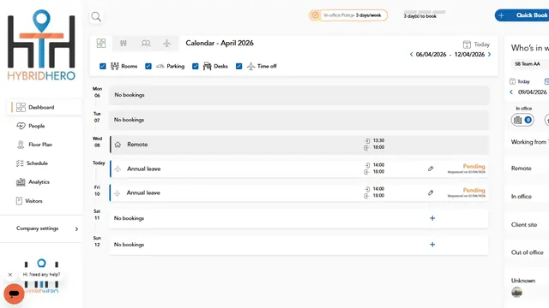Click the Client site heading
549x308 pixels.
(x=524, y=224)
